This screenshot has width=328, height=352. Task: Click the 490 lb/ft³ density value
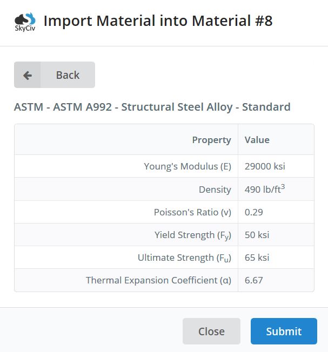coord(265,189)
